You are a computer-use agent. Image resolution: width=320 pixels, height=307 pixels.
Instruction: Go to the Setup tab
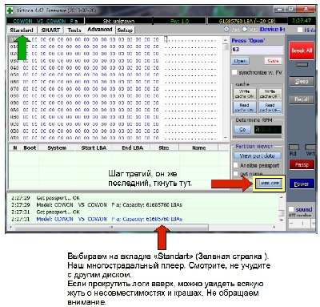[x=125, y=30]
